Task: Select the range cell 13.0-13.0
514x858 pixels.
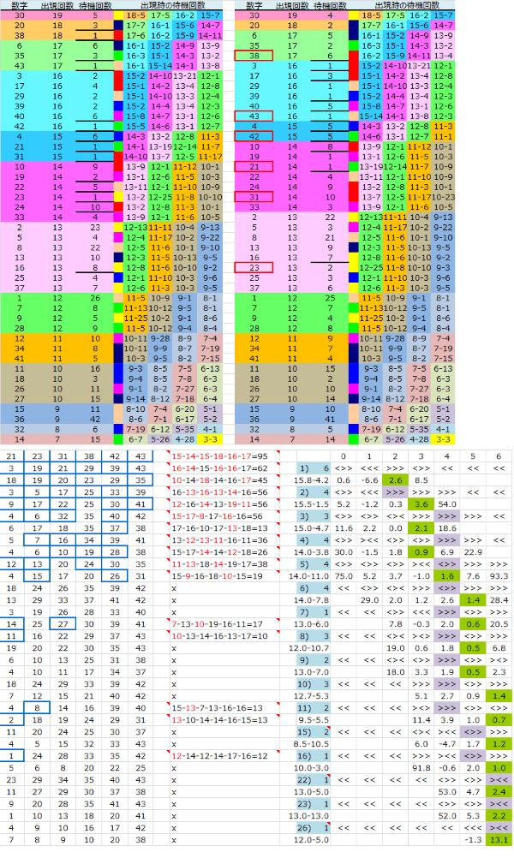Action: tap(309, 816)
